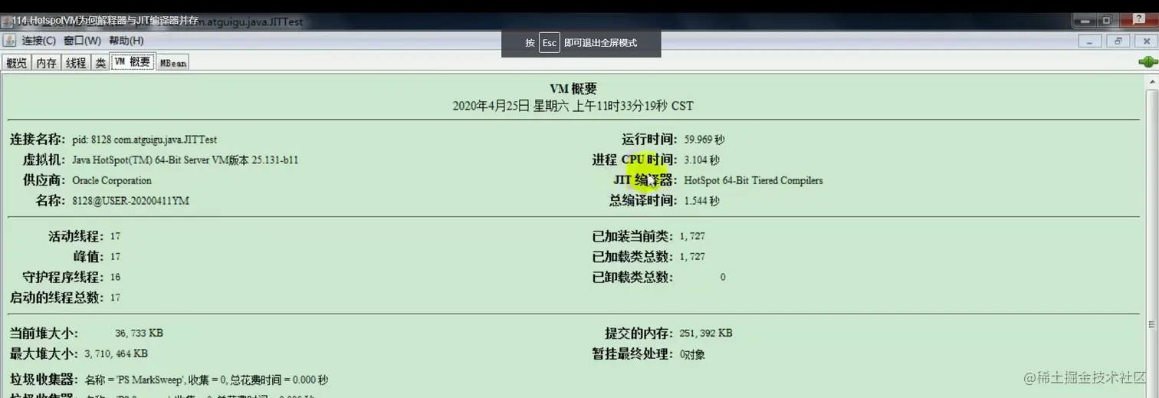
Task: Click the JIT 编译器 label
Action: pyautogui.click(x=645, y=181)
